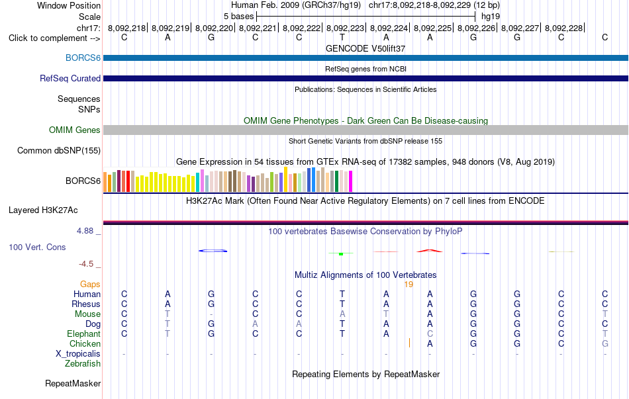Click the BORCS6 GENCODE gene bar
The image size is (629, 399).
[x=365, y=58]
